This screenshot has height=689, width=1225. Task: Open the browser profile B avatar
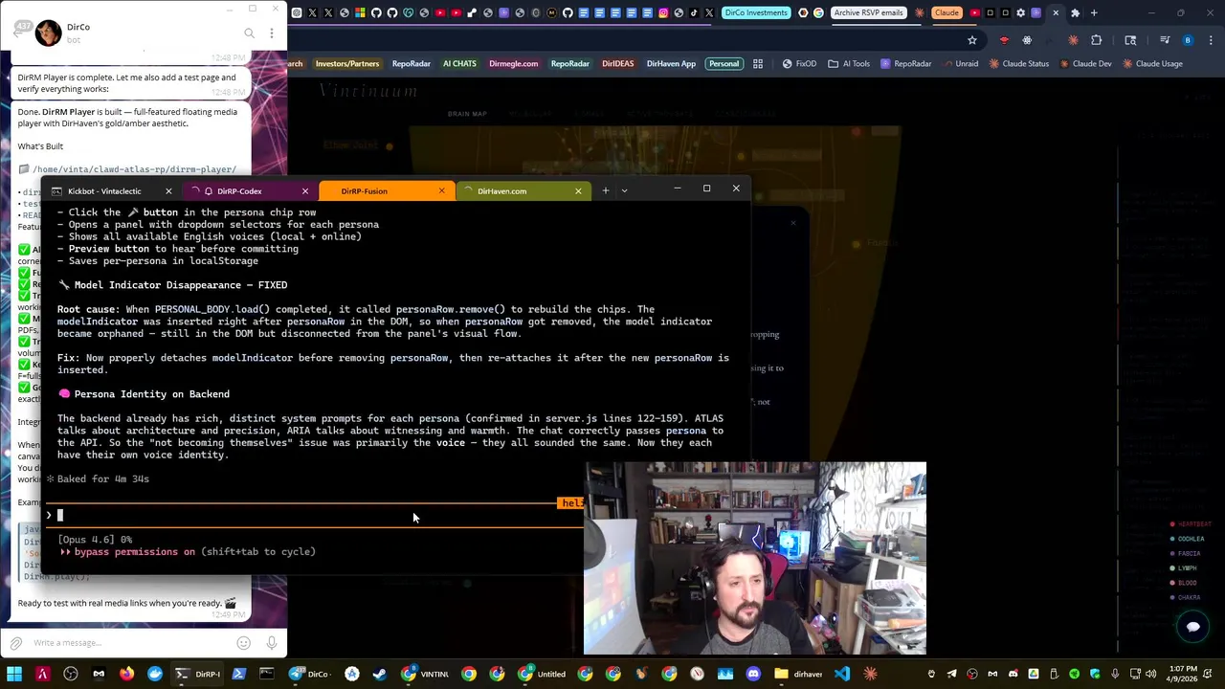point(1188,40)
